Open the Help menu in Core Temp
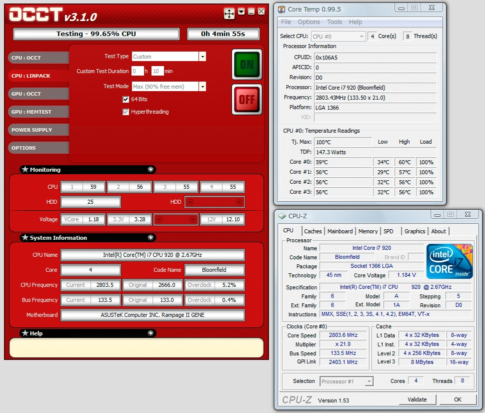 355,22
